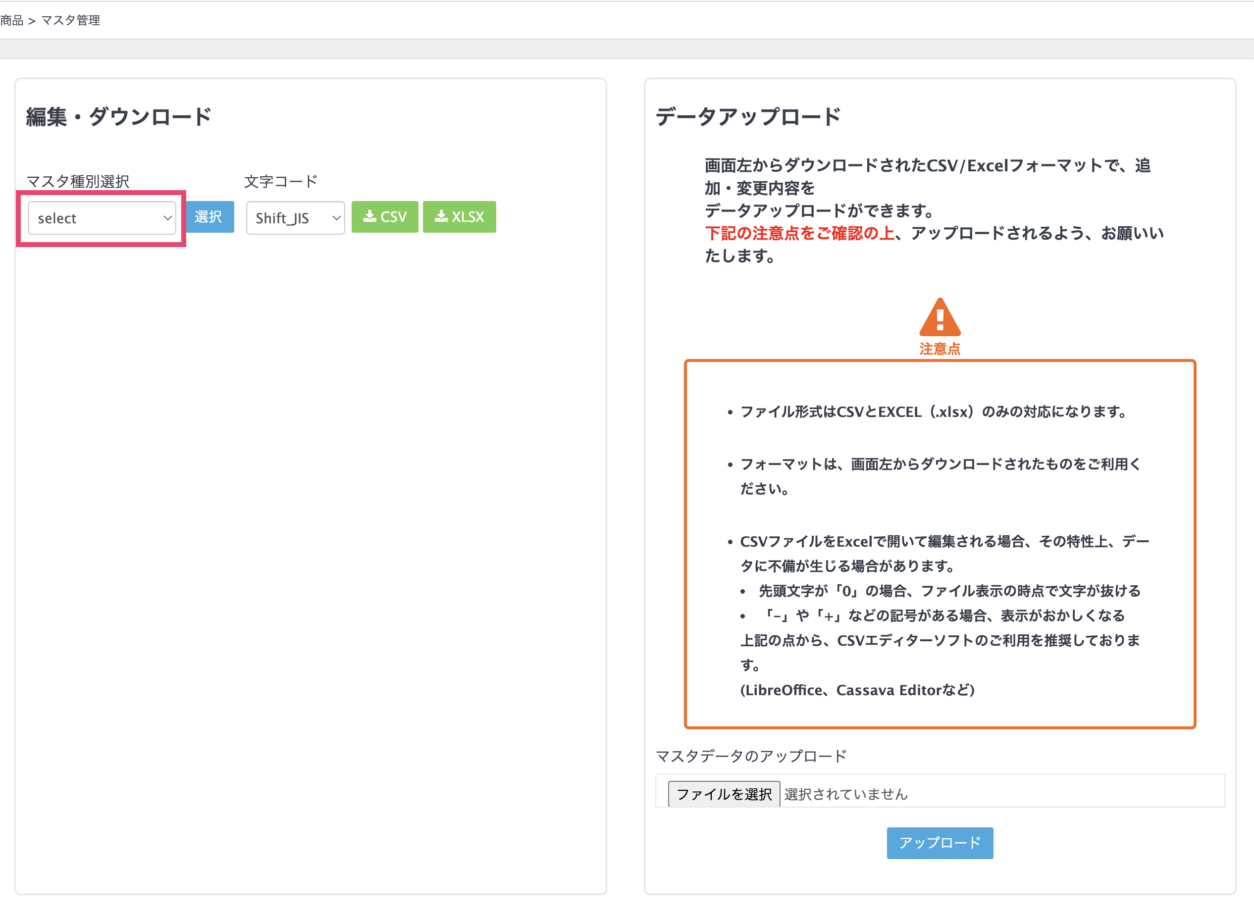Click the 商品 breadcrumb link
This screenshot has height=917, width=1254.
pos(12,20)
